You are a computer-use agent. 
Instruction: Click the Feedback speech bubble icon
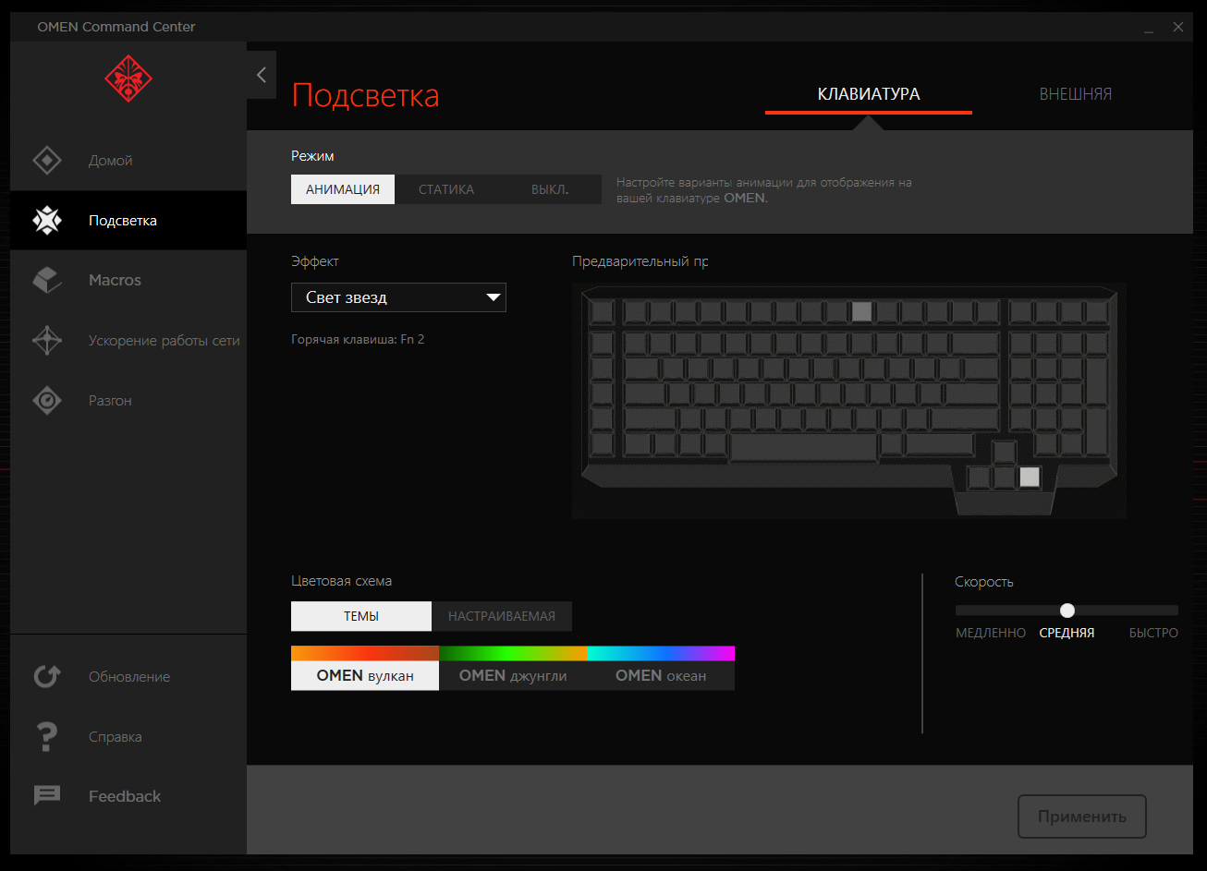47,795
